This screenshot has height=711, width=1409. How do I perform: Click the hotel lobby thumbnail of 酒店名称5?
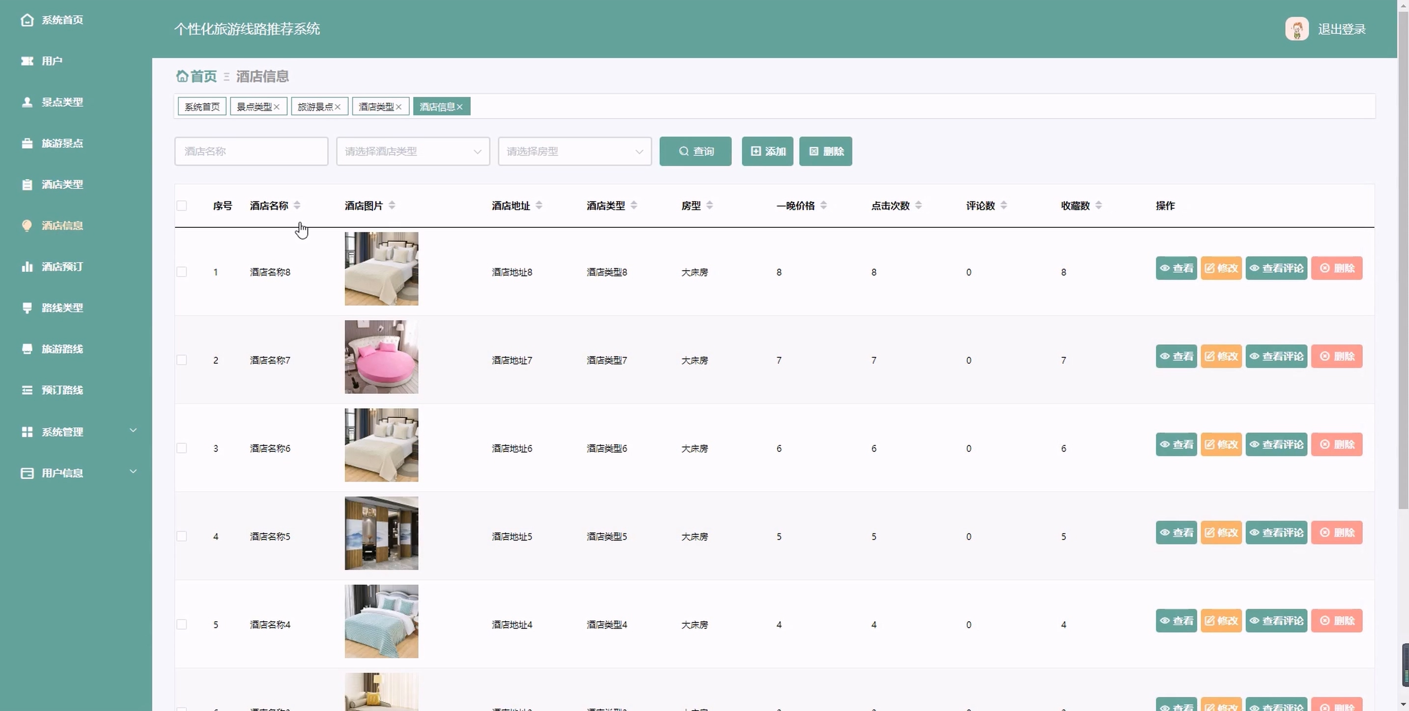(x=381, y=533)
